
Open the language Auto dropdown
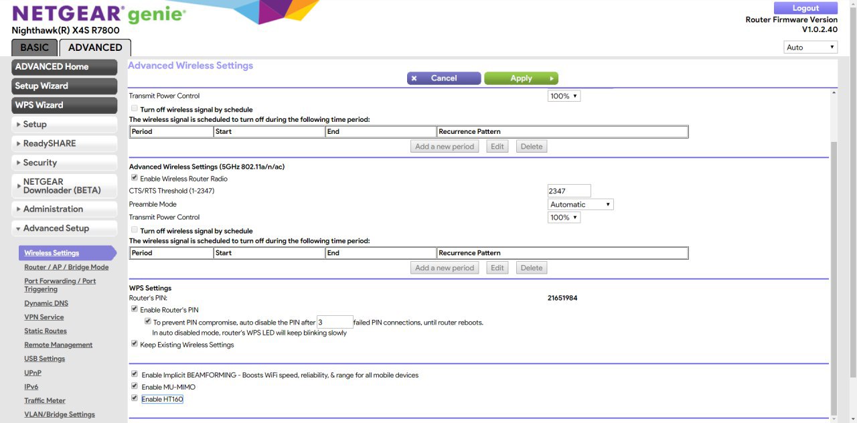tap(811, 48)
